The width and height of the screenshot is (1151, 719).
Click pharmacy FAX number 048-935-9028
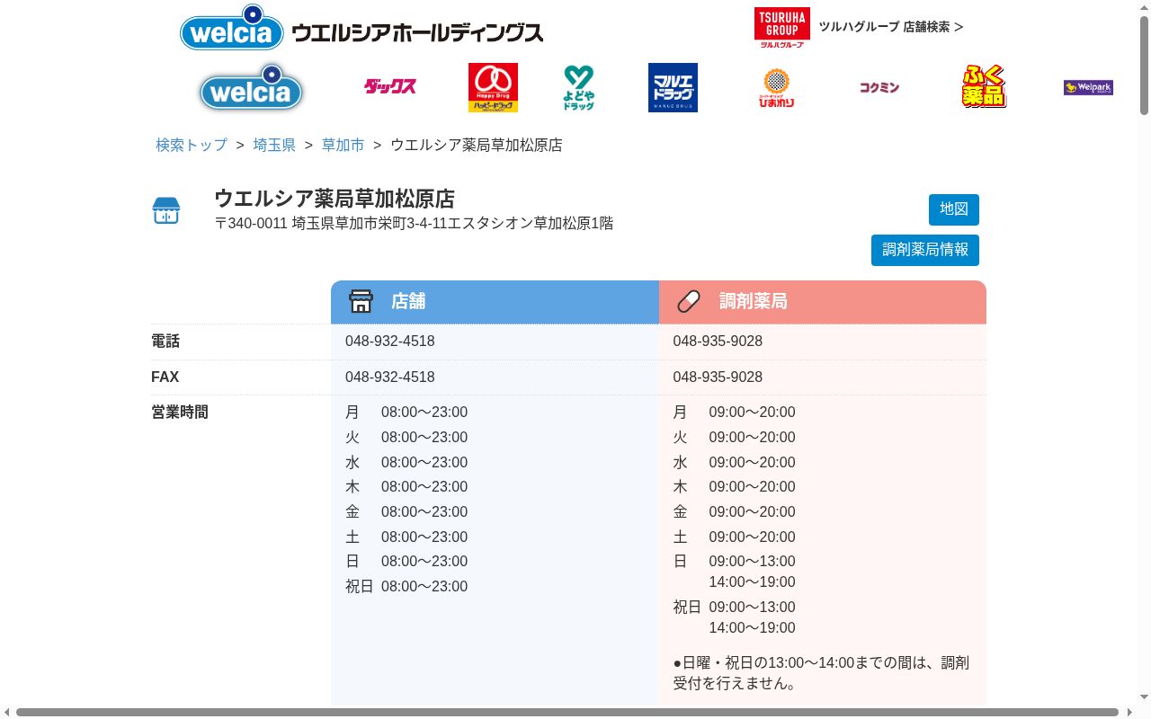pyautogui.click(x=718, y=377)
